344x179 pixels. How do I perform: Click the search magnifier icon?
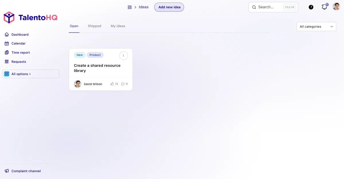tap(254, 7)
